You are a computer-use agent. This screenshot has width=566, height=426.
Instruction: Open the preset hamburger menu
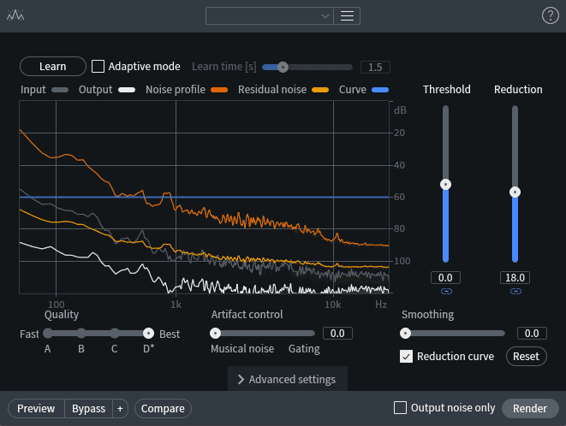[347, 16]
